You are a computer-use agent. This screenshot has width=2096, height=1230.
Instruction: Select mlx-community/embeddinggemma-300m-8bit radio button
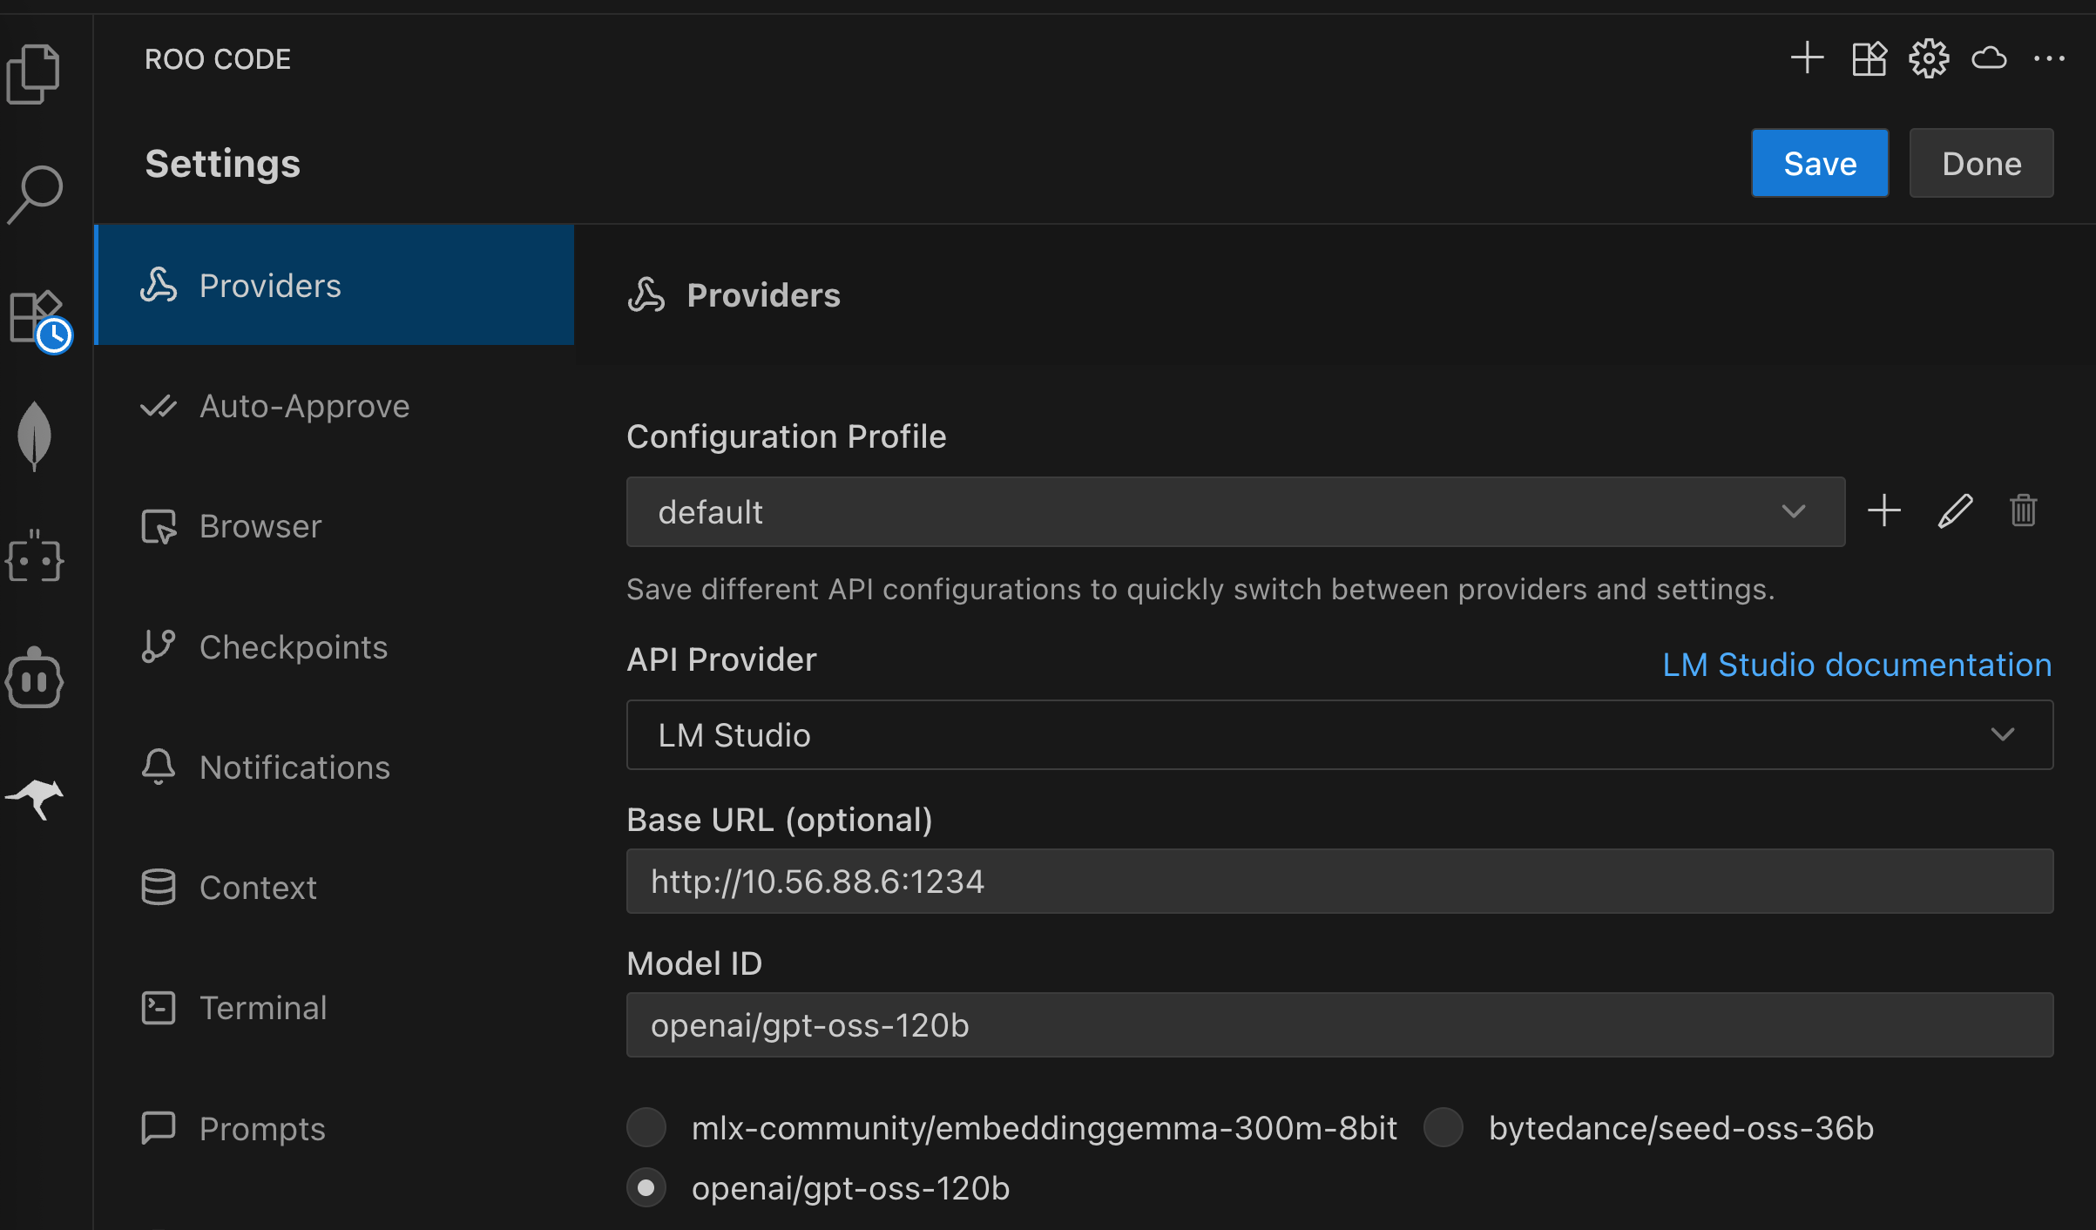coord(646,1128)
